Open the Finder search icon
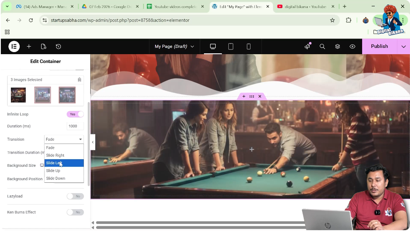The image size is (410, 231). click(322, 47)
